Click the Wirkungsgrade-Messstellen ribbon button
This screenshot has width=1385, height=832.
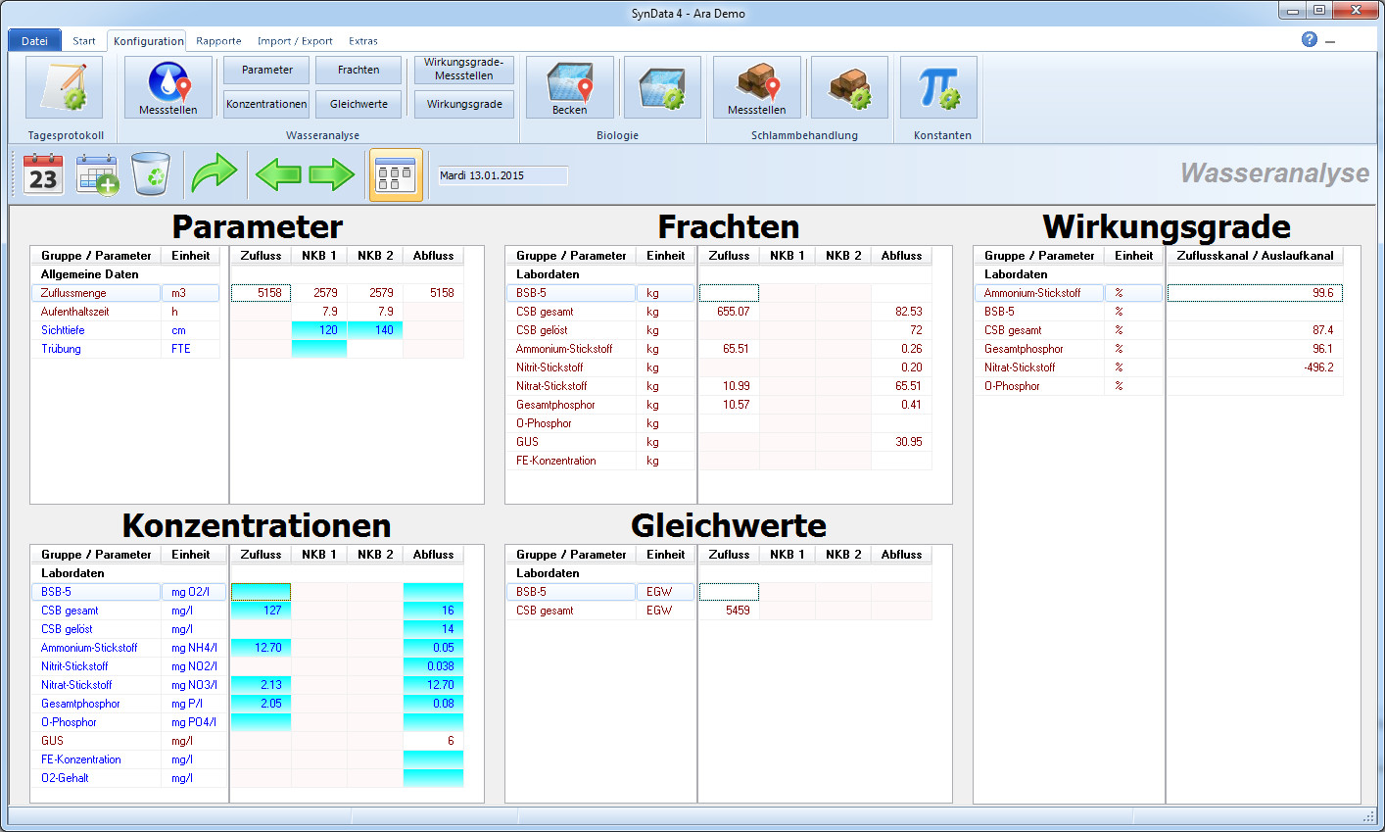464,70
